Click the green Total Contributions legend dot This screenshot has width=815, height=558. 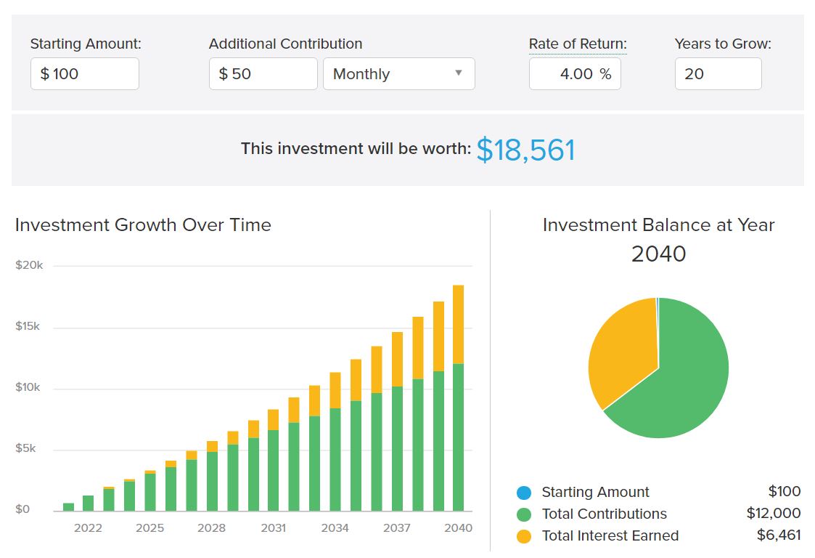click(524, 514)
